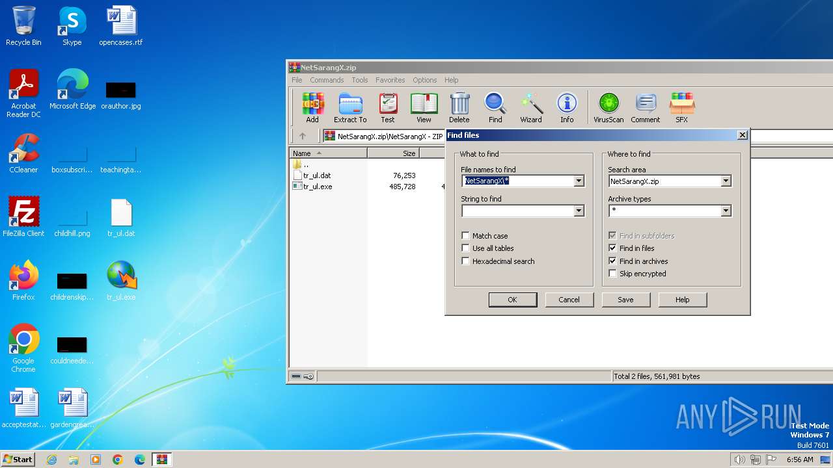Open the File menu
Screen dimensions: 833x468
point(297,80)
